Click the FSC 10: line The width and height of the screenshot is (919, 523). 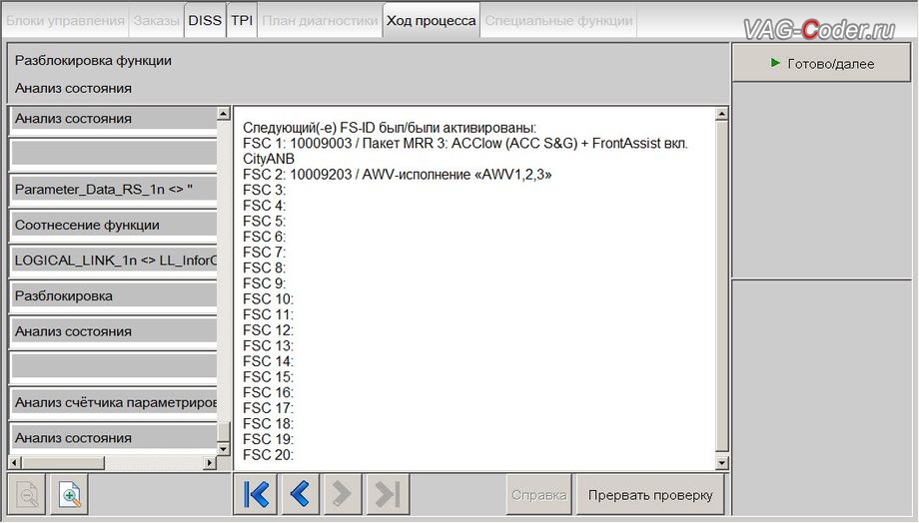[268, 298]
